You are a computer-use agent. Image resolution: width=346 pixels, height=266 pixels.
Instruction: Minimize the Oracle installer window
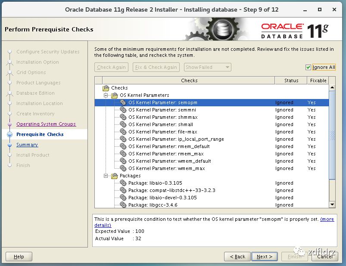[305, 10]
